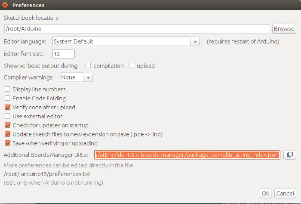Turn off Save when verifying or uploading

pyautogui.click(x=7, y=143)
